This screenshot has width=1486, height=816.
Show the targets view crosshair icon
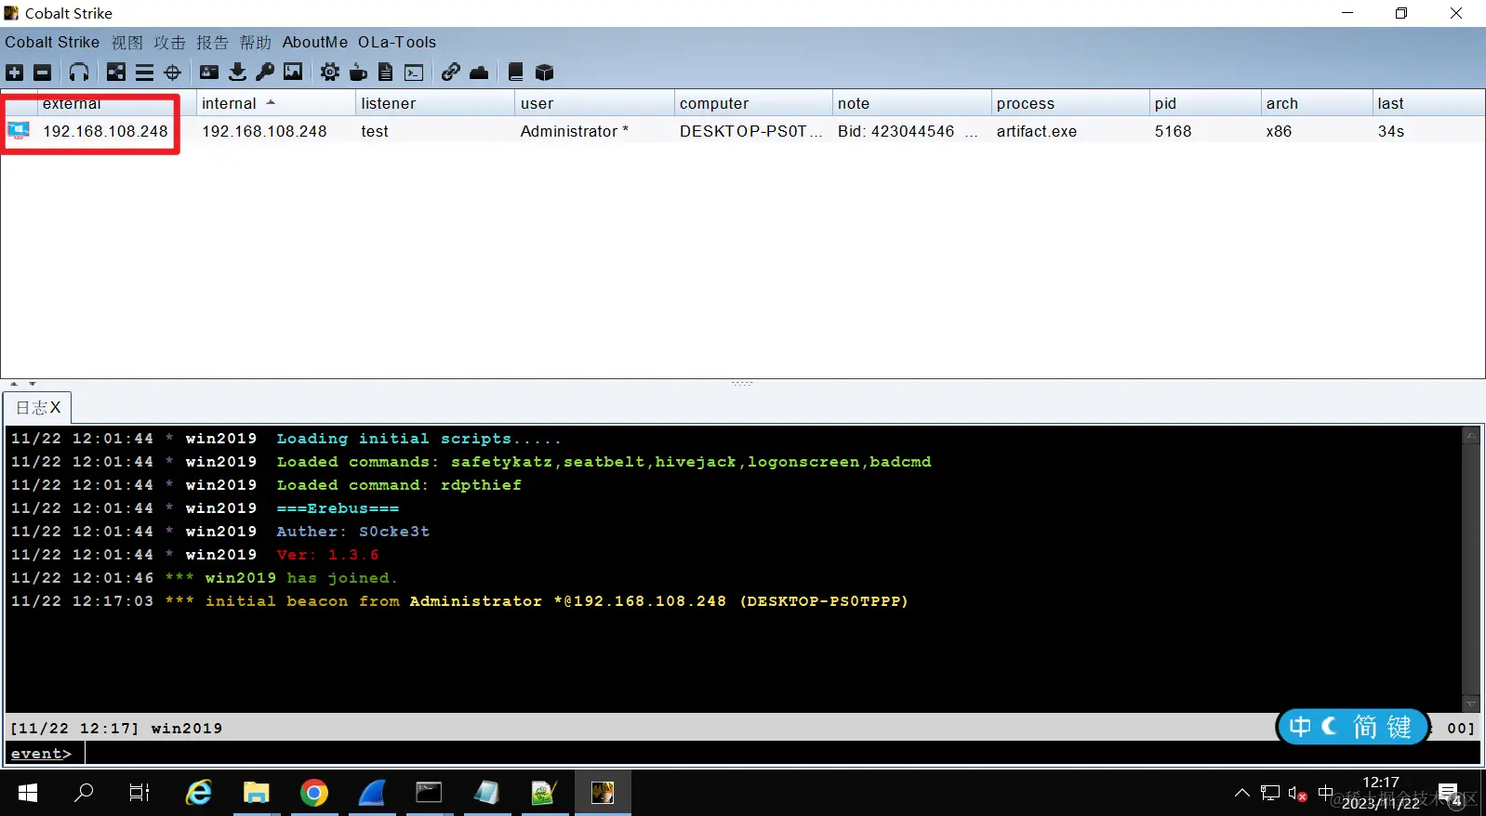(172, 72)
